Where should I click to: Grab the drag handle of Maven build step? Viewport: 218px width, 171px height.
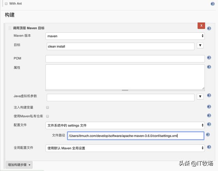tap(10, 28)
